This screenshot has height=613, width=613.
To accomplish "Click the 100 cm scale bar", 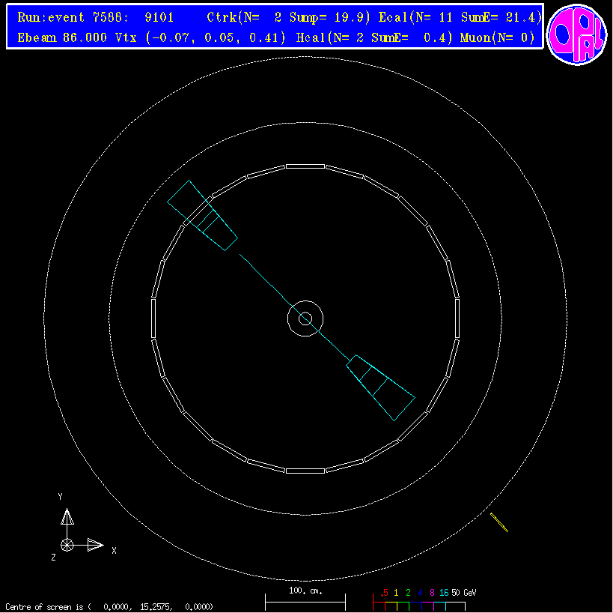I will click(305, 599).
